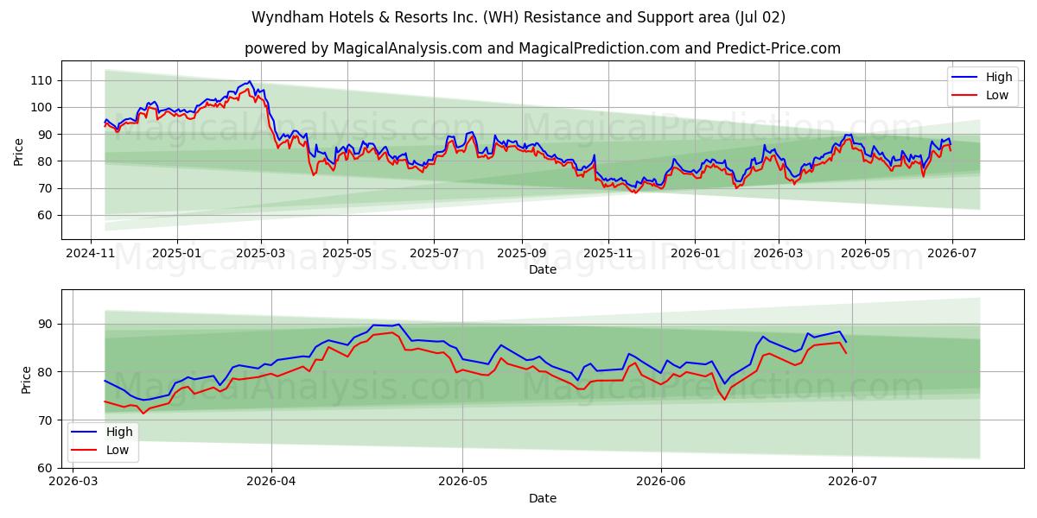The width and height of the screenshot is (1037, 518).
Task: Click the '2025-11' tick label
Action: [608, 254]
